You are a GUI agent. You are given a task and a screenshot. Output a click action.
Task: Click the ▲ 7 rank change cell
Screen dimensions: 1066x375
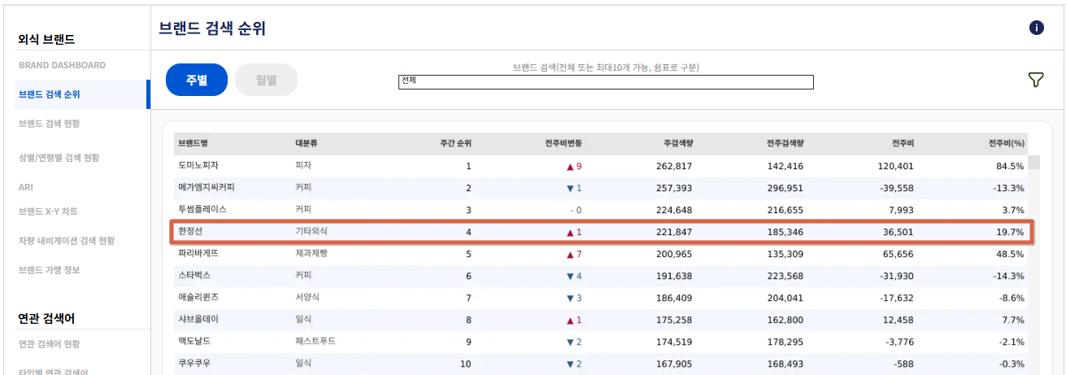tap(574, 254)
